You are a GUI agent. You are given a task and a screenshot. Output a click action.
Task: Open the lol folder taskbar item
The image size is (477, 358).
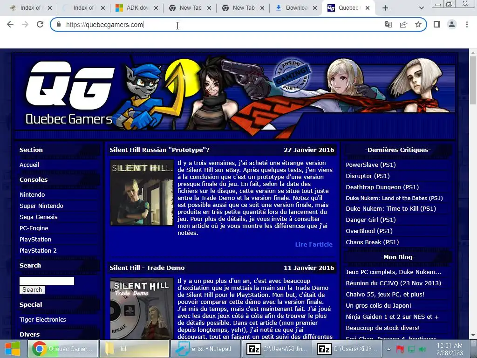point(135,349)
